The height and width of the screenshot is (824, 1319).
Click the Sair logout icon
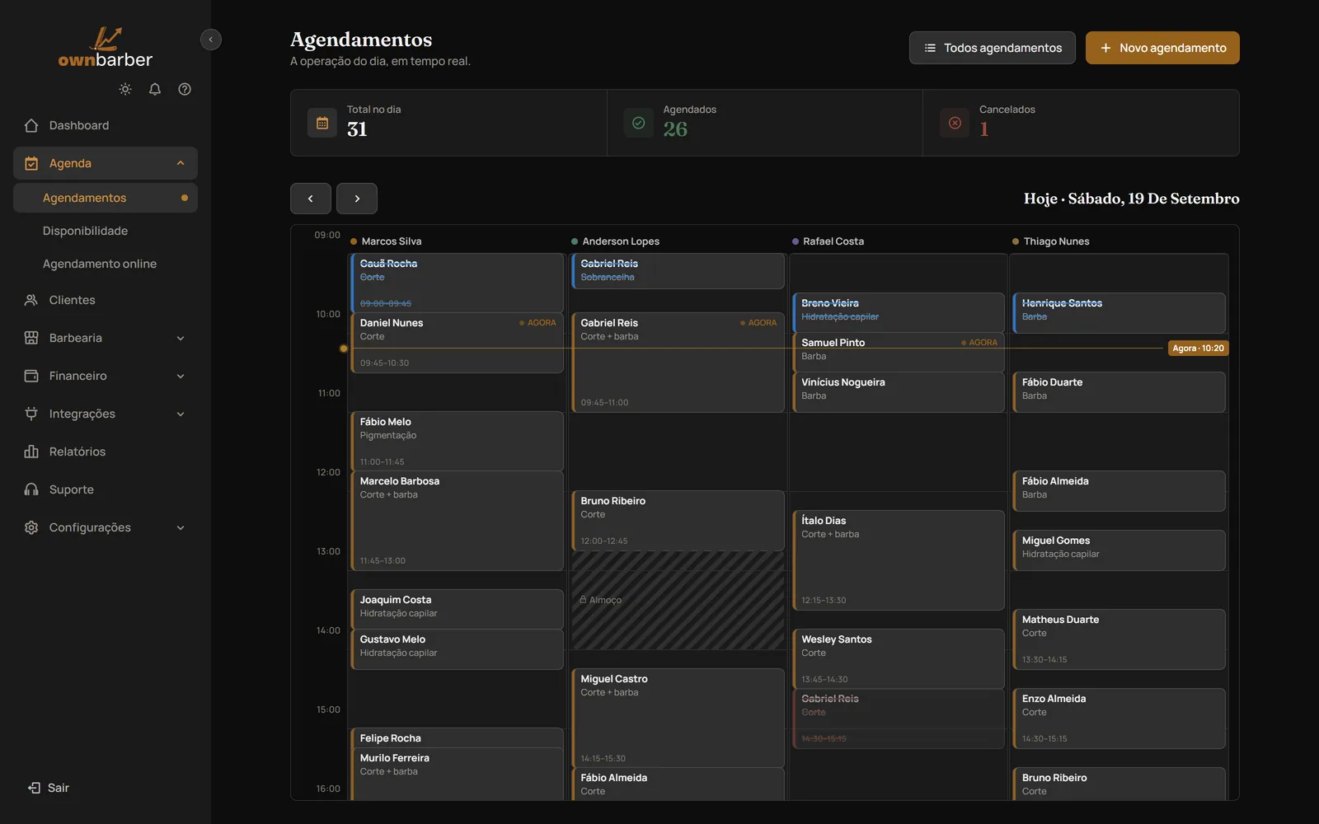(x=34, y=788)
